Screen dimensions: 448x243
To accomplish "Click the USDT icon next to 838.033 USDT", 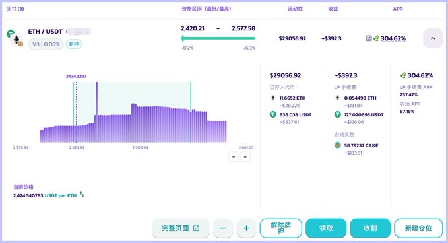I will (x=273, y=114).
